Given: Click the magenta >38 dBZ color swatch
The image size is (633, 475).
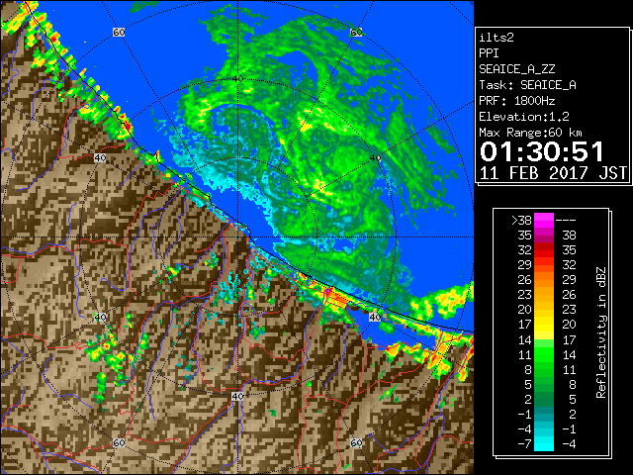Looking at the screenshot, I should (x=544, y=221).
